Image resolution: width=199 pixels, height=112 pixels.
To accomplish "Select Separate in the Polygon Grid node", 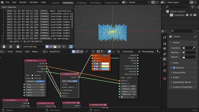I will click(x=30, y=81).
